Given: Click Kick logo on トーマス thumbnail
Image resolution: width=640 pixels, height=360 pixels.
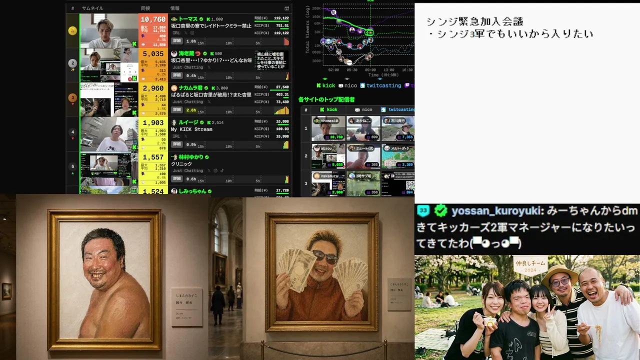Looking at the screenshot, I should point(134,44).
